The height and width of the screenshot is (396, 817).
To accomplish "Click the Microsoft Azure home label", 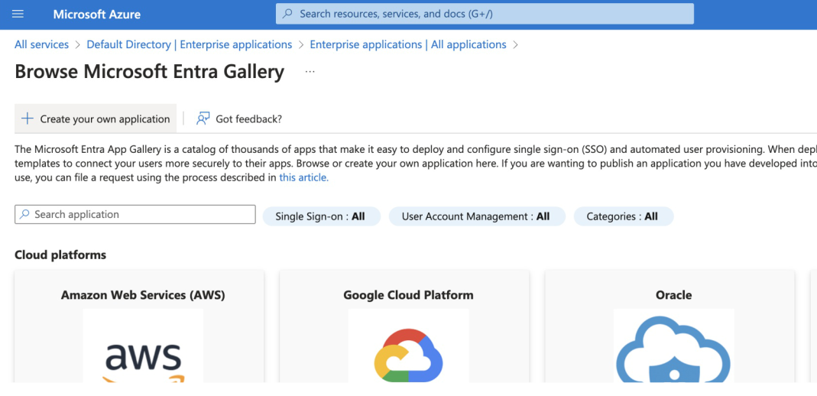I will (x=97, y=14).
